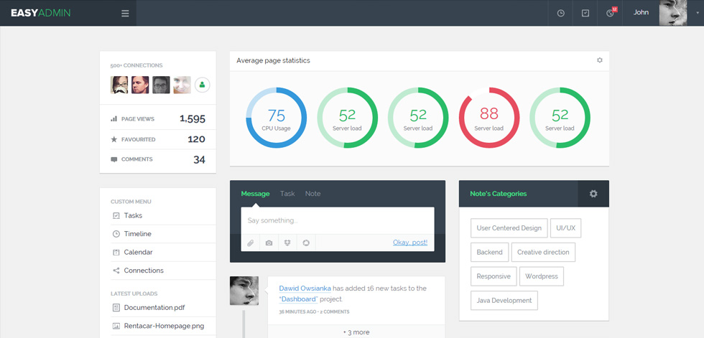
Task: Click the Dropbox icon in composer
Action: (287, 243)
